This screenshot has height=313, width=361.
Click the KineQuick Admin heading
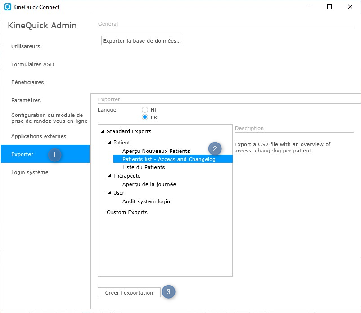pos(42,25)
